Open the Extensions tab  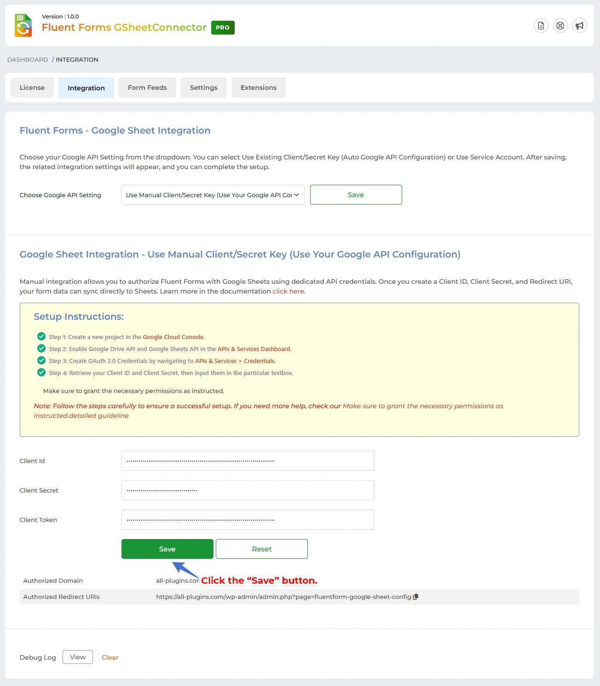pyautogui.click(x=259, y=88)
